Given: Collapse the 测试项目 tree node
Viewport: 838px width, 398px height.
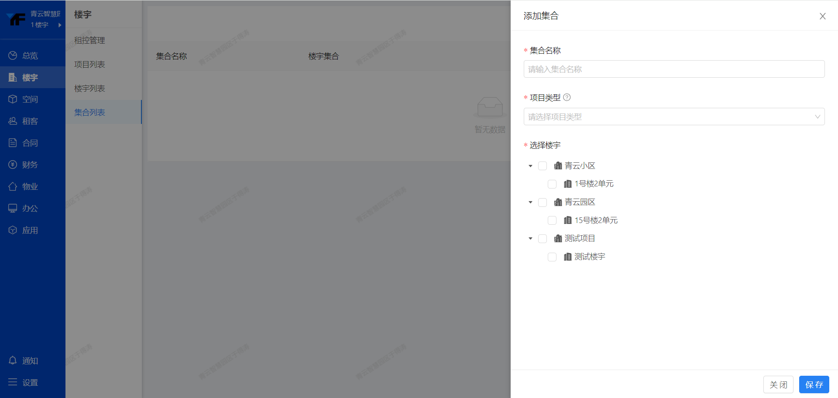Looking at the screenshot, I should pyautogui.click(x=530, y=239).
